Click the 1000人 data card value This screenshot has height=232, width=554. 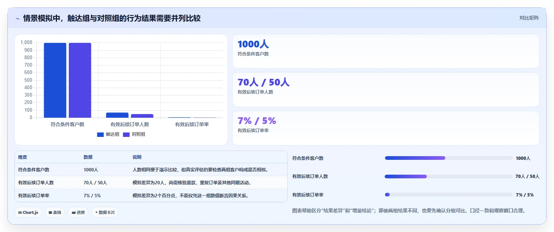point(253,44)
